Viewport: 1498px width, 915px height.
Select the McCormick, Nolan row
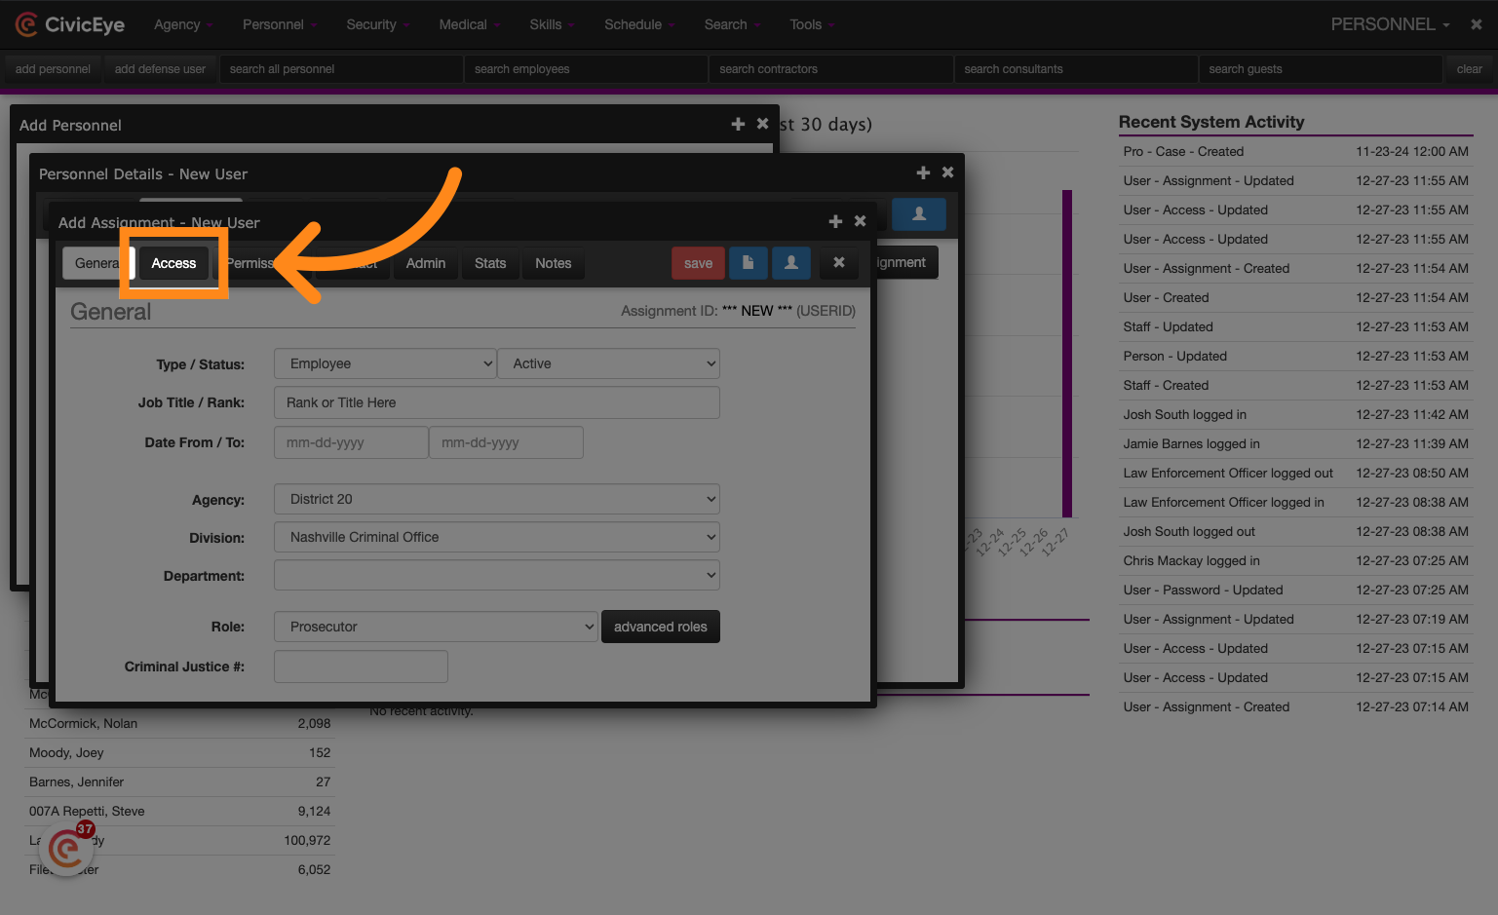click(x=179, y=723)
